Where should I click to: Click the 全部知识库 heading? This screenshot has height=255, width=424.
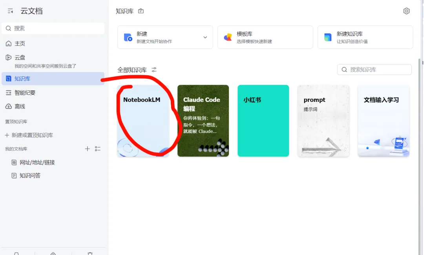coord(132,70)
